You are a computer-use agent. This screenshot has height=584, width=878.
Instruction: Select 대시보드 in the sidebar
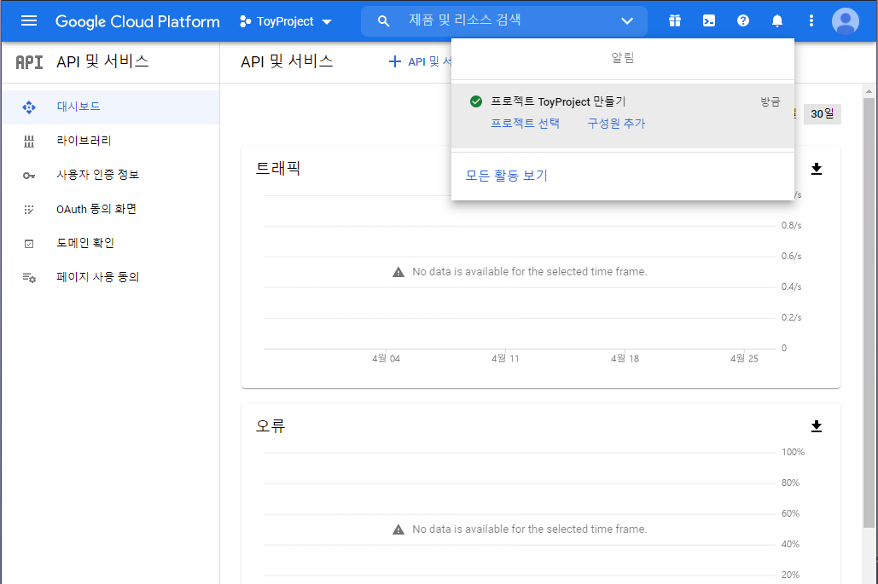point(111,107)
